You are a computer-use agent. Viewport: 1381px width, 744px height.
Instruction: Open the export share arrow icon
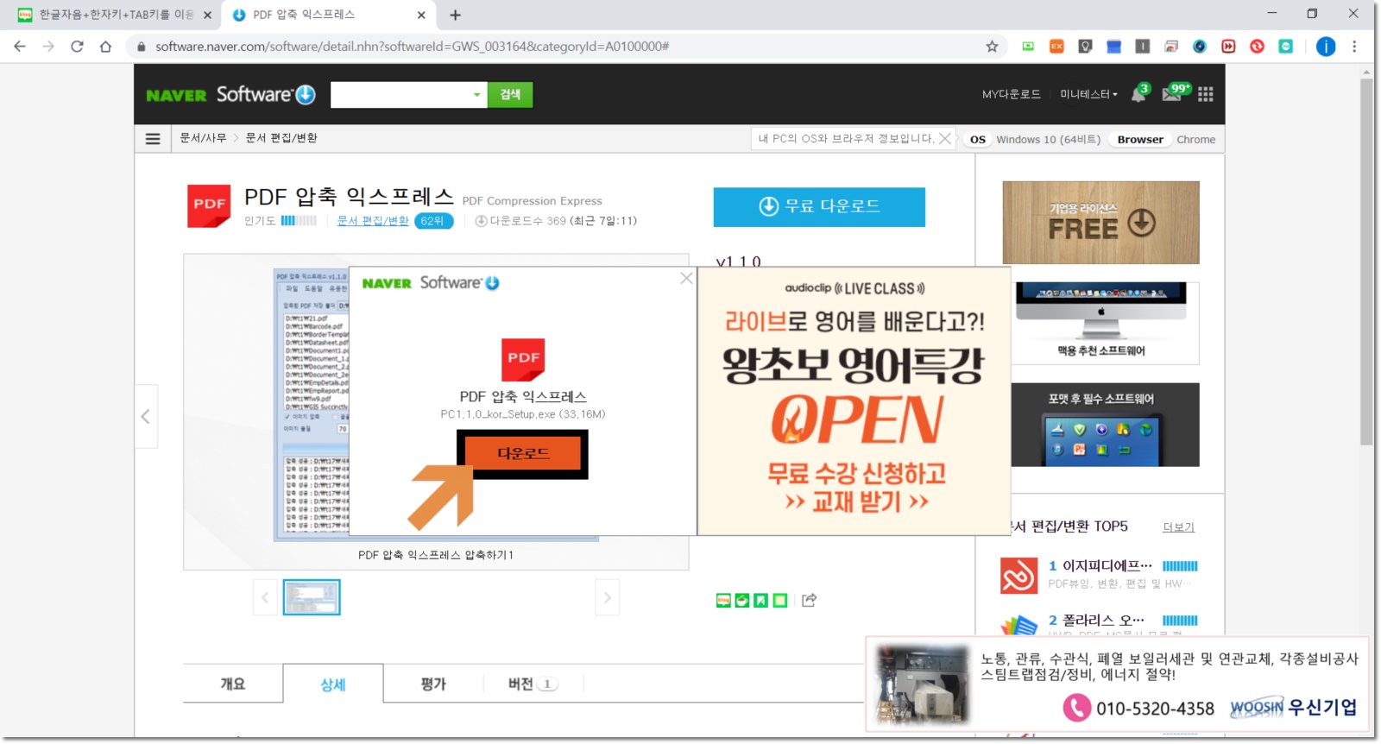click(809, 600)
